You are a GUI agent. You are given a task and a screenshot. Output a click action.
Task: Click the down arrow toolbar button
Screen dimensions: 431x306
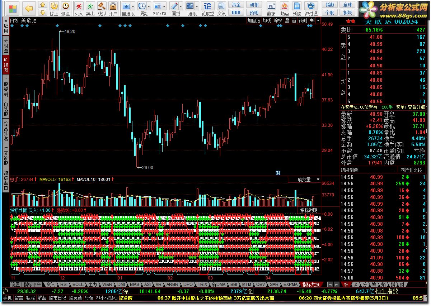(43, 13)
